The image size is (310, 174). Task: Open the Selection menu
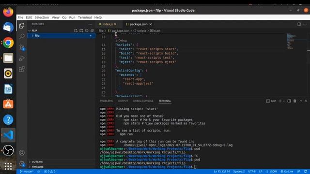42,17
